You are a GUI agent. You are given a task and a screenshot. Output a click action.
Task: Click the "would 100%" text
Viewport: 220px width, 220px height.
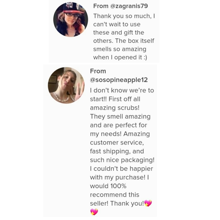coord(108,186)
